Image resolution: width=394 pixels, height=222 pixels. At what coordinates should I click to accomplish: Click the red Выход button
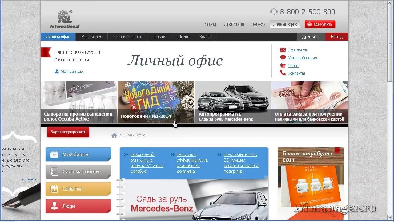337,37
